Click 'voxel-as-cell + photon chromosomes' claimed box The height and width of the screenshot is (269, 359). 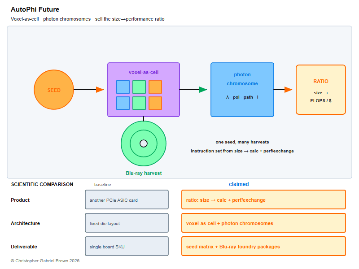pos(263,223)
